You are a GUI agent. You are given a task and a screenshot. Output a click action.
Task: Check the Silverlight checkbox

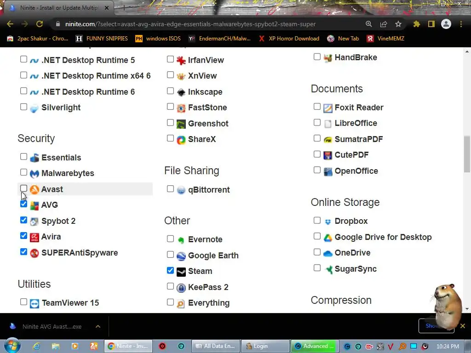23,107
